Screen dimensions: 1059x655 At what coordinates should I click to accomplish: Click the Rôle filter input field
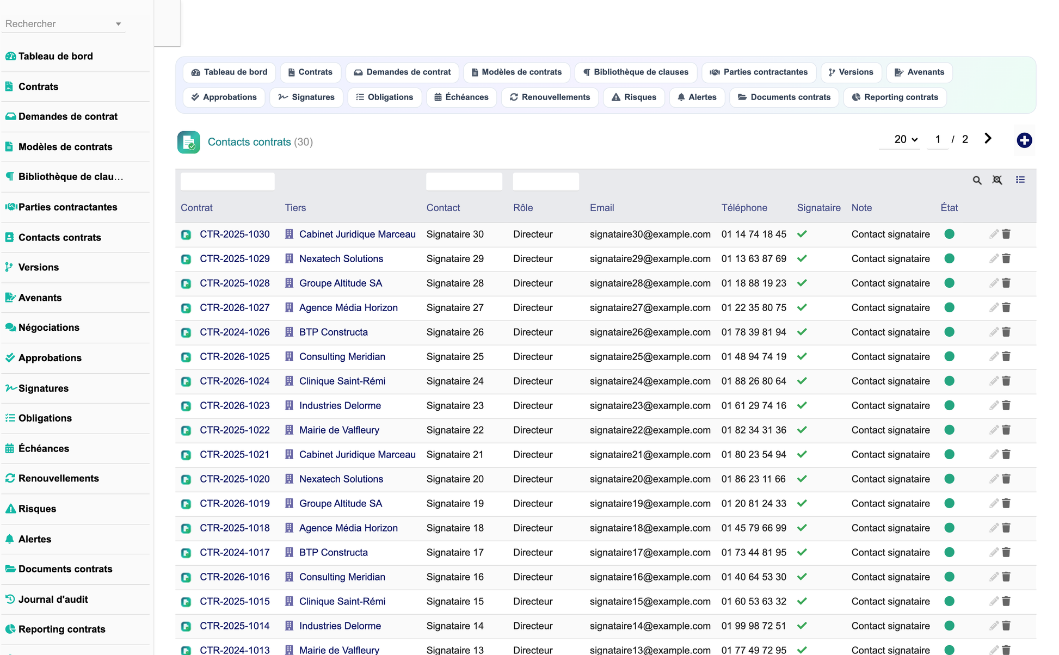pos(546,181)
